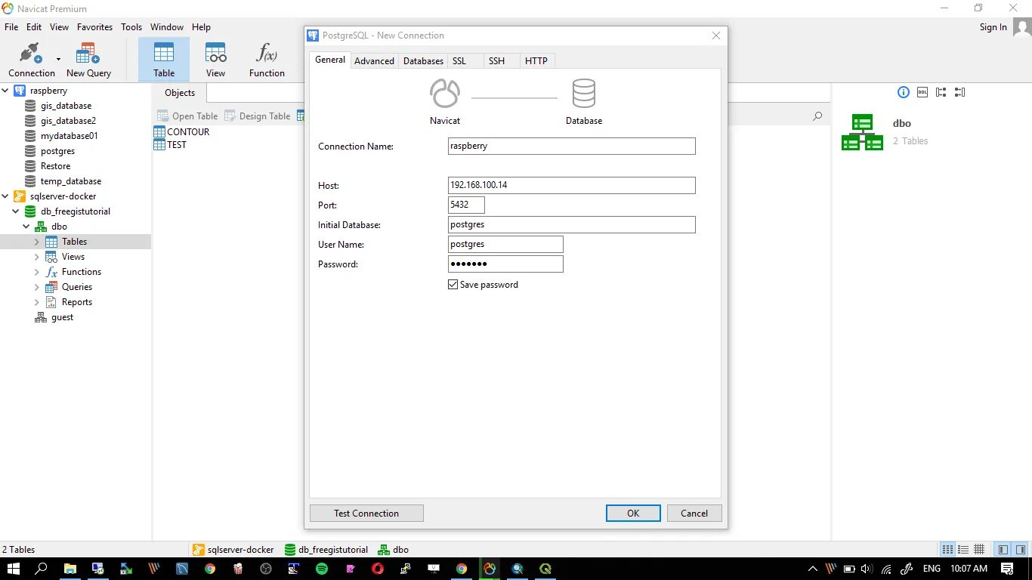Show the DDL panel icon
Screen dimensions: 1032x580
pyautogui.click(x=922, y=92)
